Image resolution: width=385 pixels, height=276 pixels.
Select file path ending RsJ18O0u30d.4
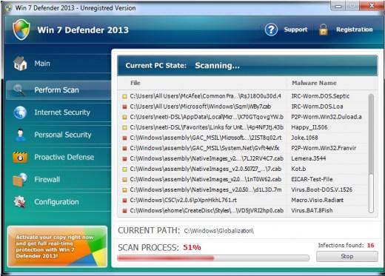point(205,96)
